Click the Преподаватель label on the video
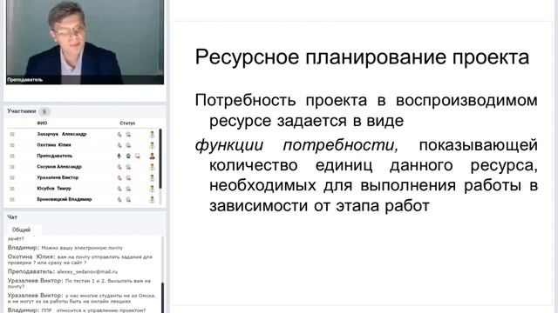Viewport: 558px width, 313px height. (25, 80)
